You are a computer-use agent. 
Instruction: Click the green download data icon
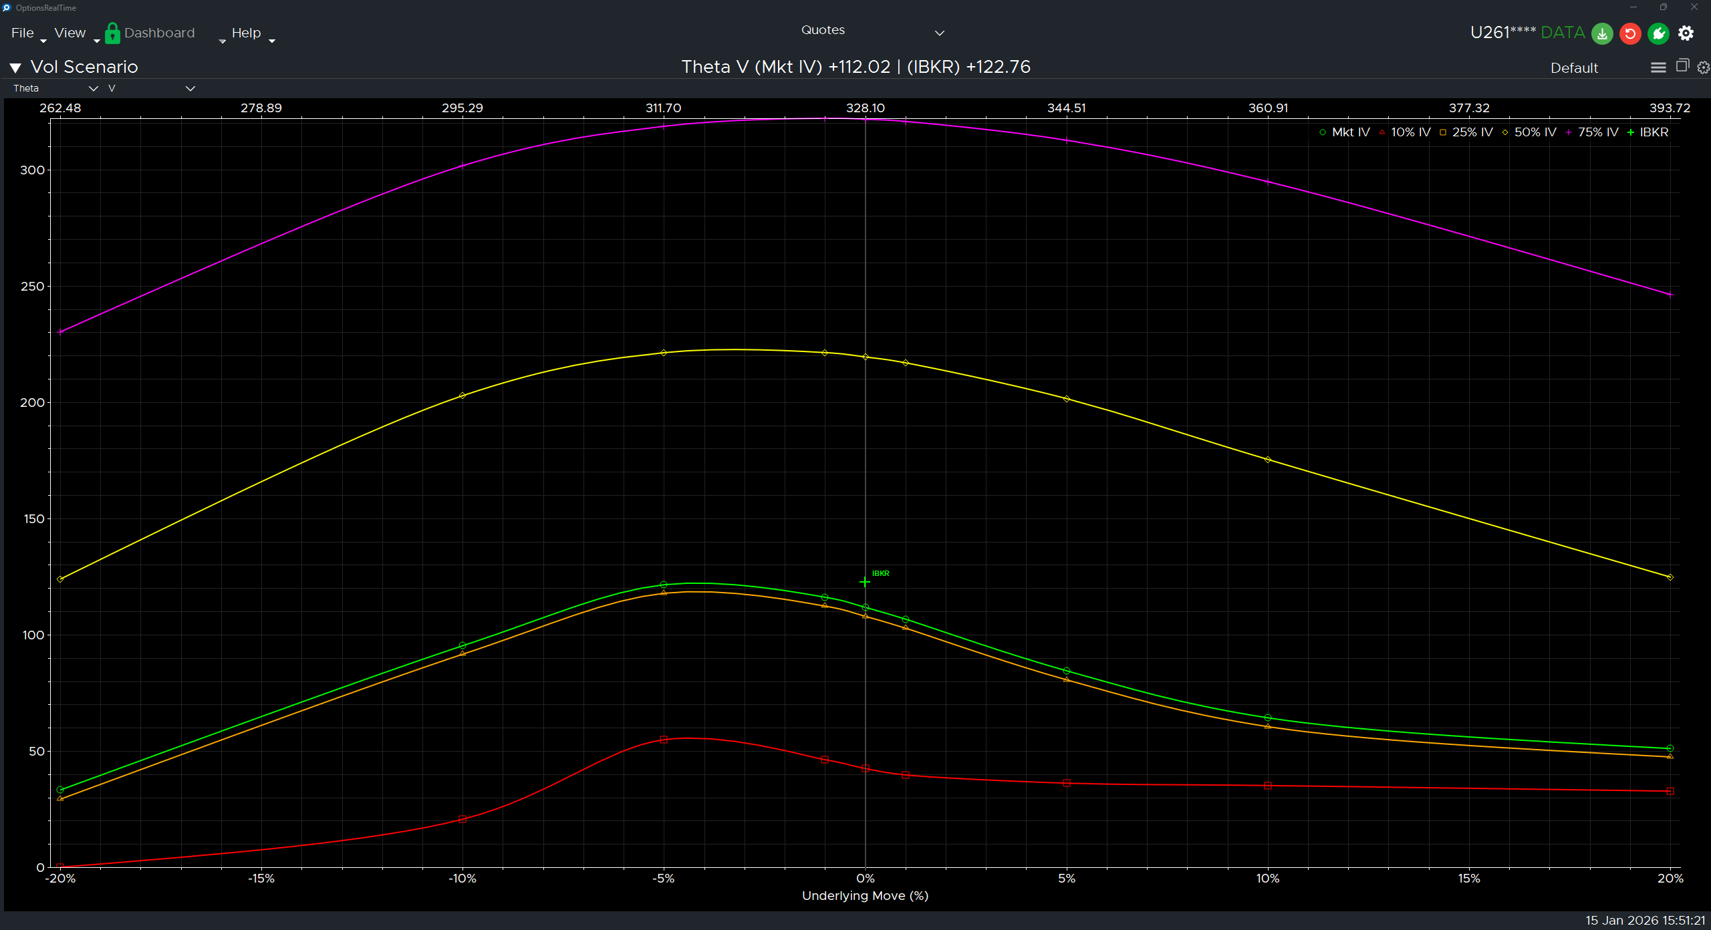coord(1602,33)
